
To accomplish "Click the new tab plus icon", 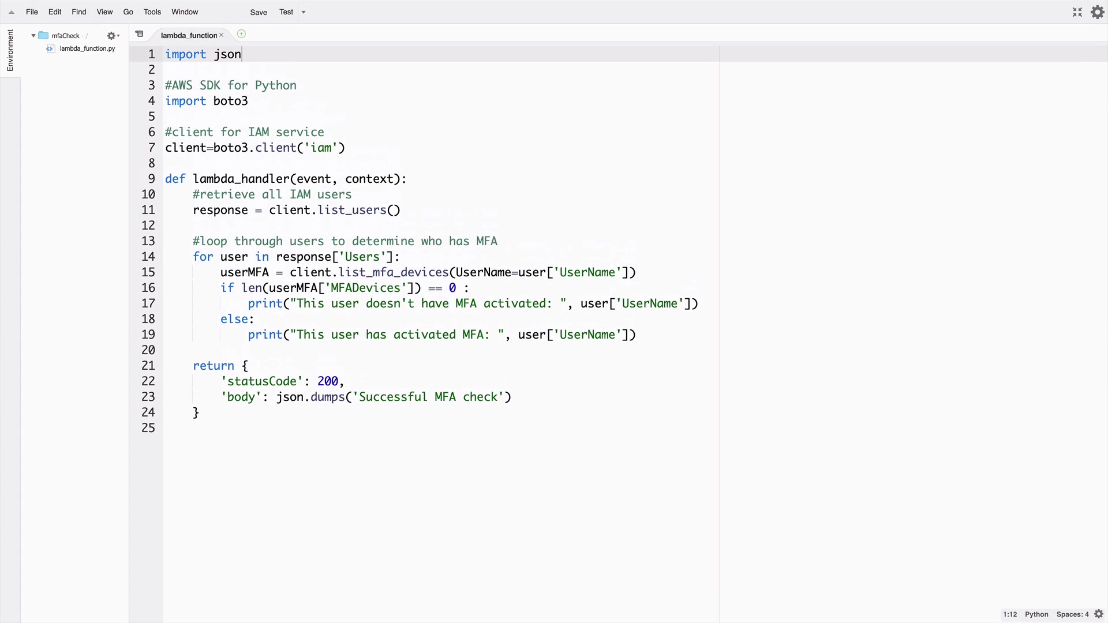I will 241,34.
